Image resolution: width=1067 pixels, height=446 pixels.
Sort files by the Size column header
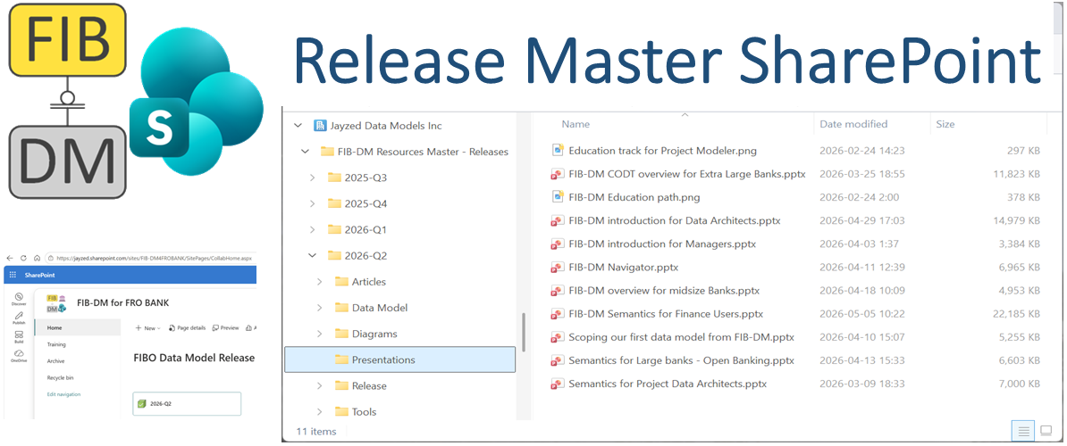[x=945, y=124]
